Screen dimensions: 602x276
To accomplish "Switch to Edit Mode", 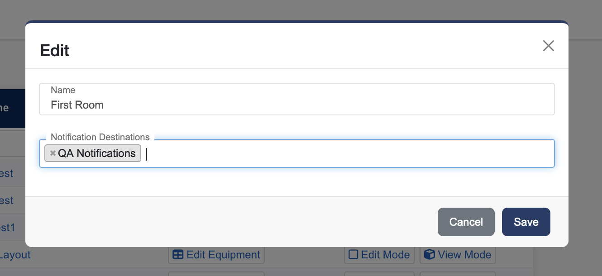I will [x=379, y=254].
